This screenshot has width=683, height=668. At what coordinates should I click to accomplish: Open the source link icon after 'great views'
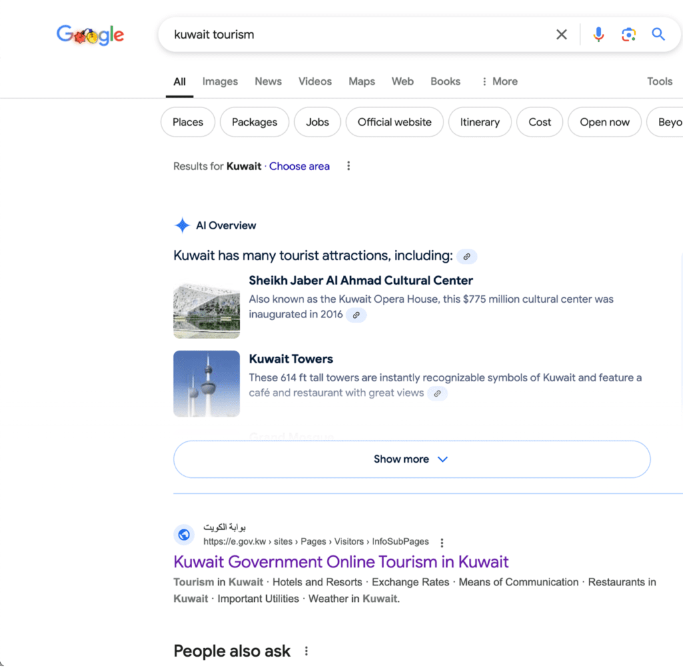click(437, 393)
